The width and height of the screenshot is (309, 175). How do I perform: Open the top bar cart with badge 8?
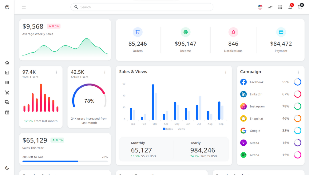[x=300, y=7]
